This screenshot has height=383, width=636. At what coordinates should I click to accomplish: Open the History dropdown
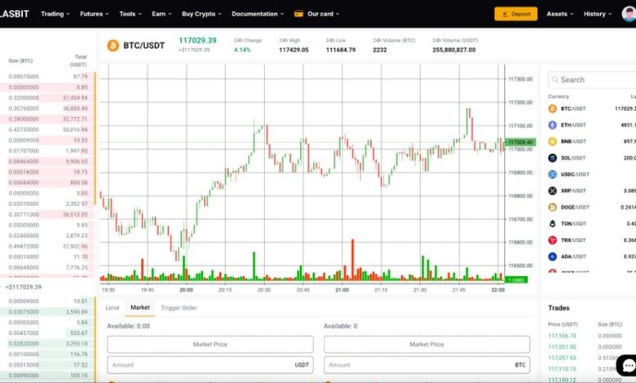(597, 14)
